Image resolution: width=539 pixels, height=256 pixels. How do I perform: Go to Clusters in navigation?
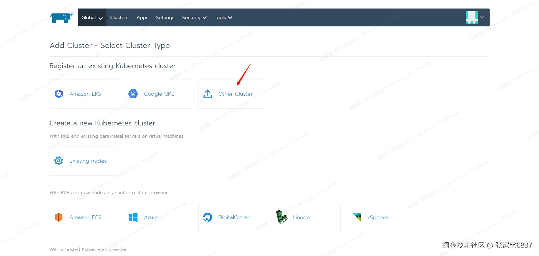(119, 18)
